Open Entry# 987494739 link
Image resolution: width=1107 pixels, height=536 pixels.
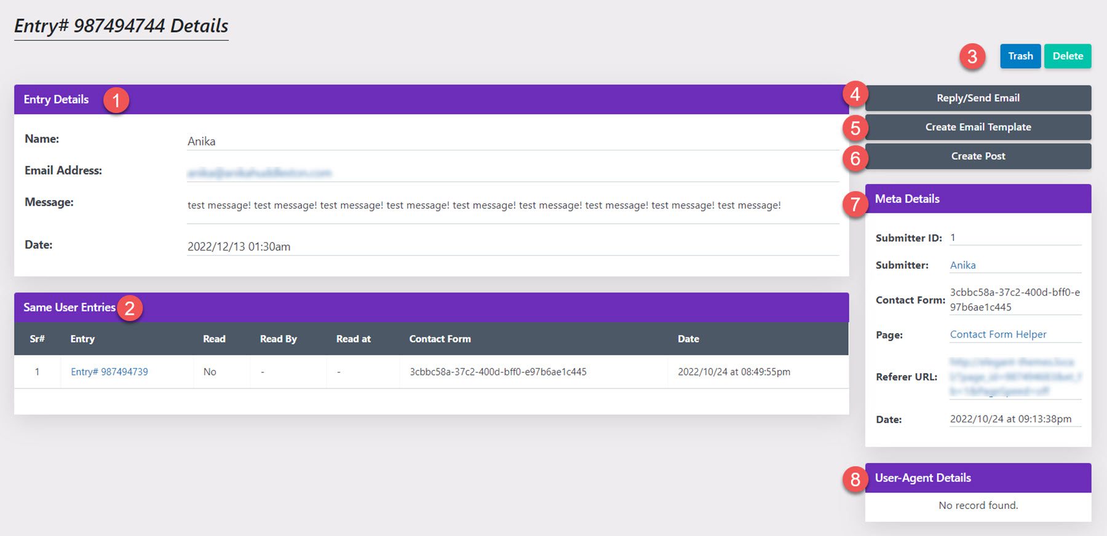click(109, 372)
